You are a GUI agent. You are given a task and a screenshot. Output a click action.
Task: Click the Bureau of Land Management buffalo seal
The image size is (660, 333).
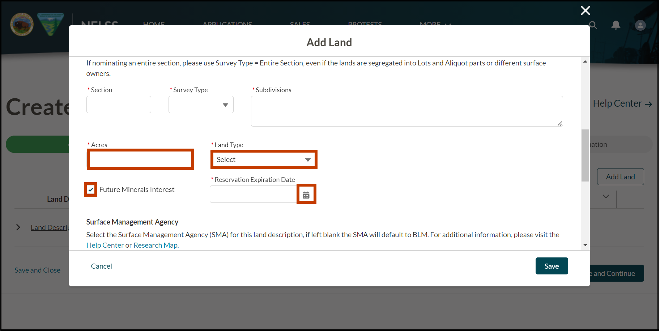22,24
